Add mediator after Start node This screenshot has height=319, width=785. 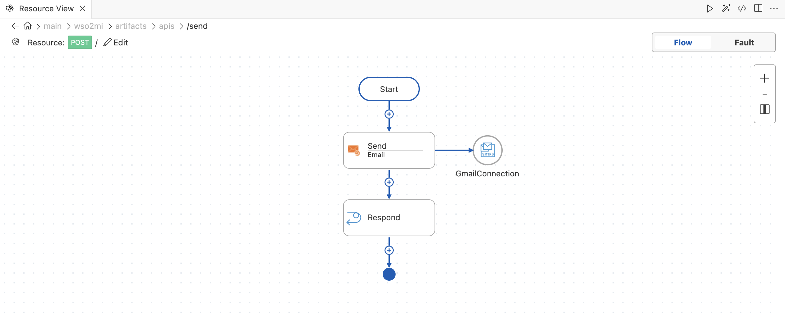click(389, 114)
